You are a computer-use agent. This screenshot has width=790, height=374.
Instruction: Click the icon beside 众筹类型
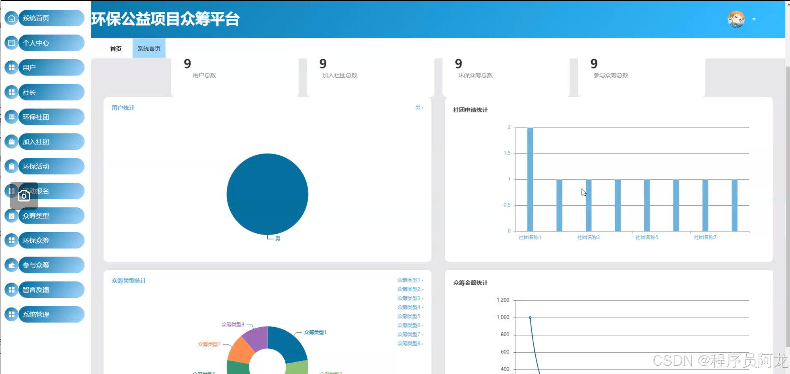[11, 216]
